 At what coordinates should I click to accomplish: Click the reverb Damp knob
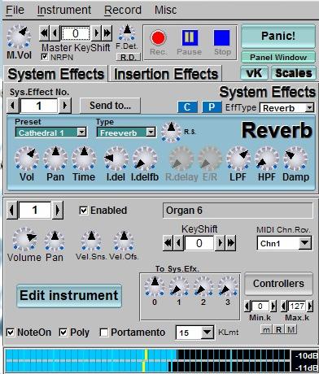pyautogui.click(x=295, y=159)
